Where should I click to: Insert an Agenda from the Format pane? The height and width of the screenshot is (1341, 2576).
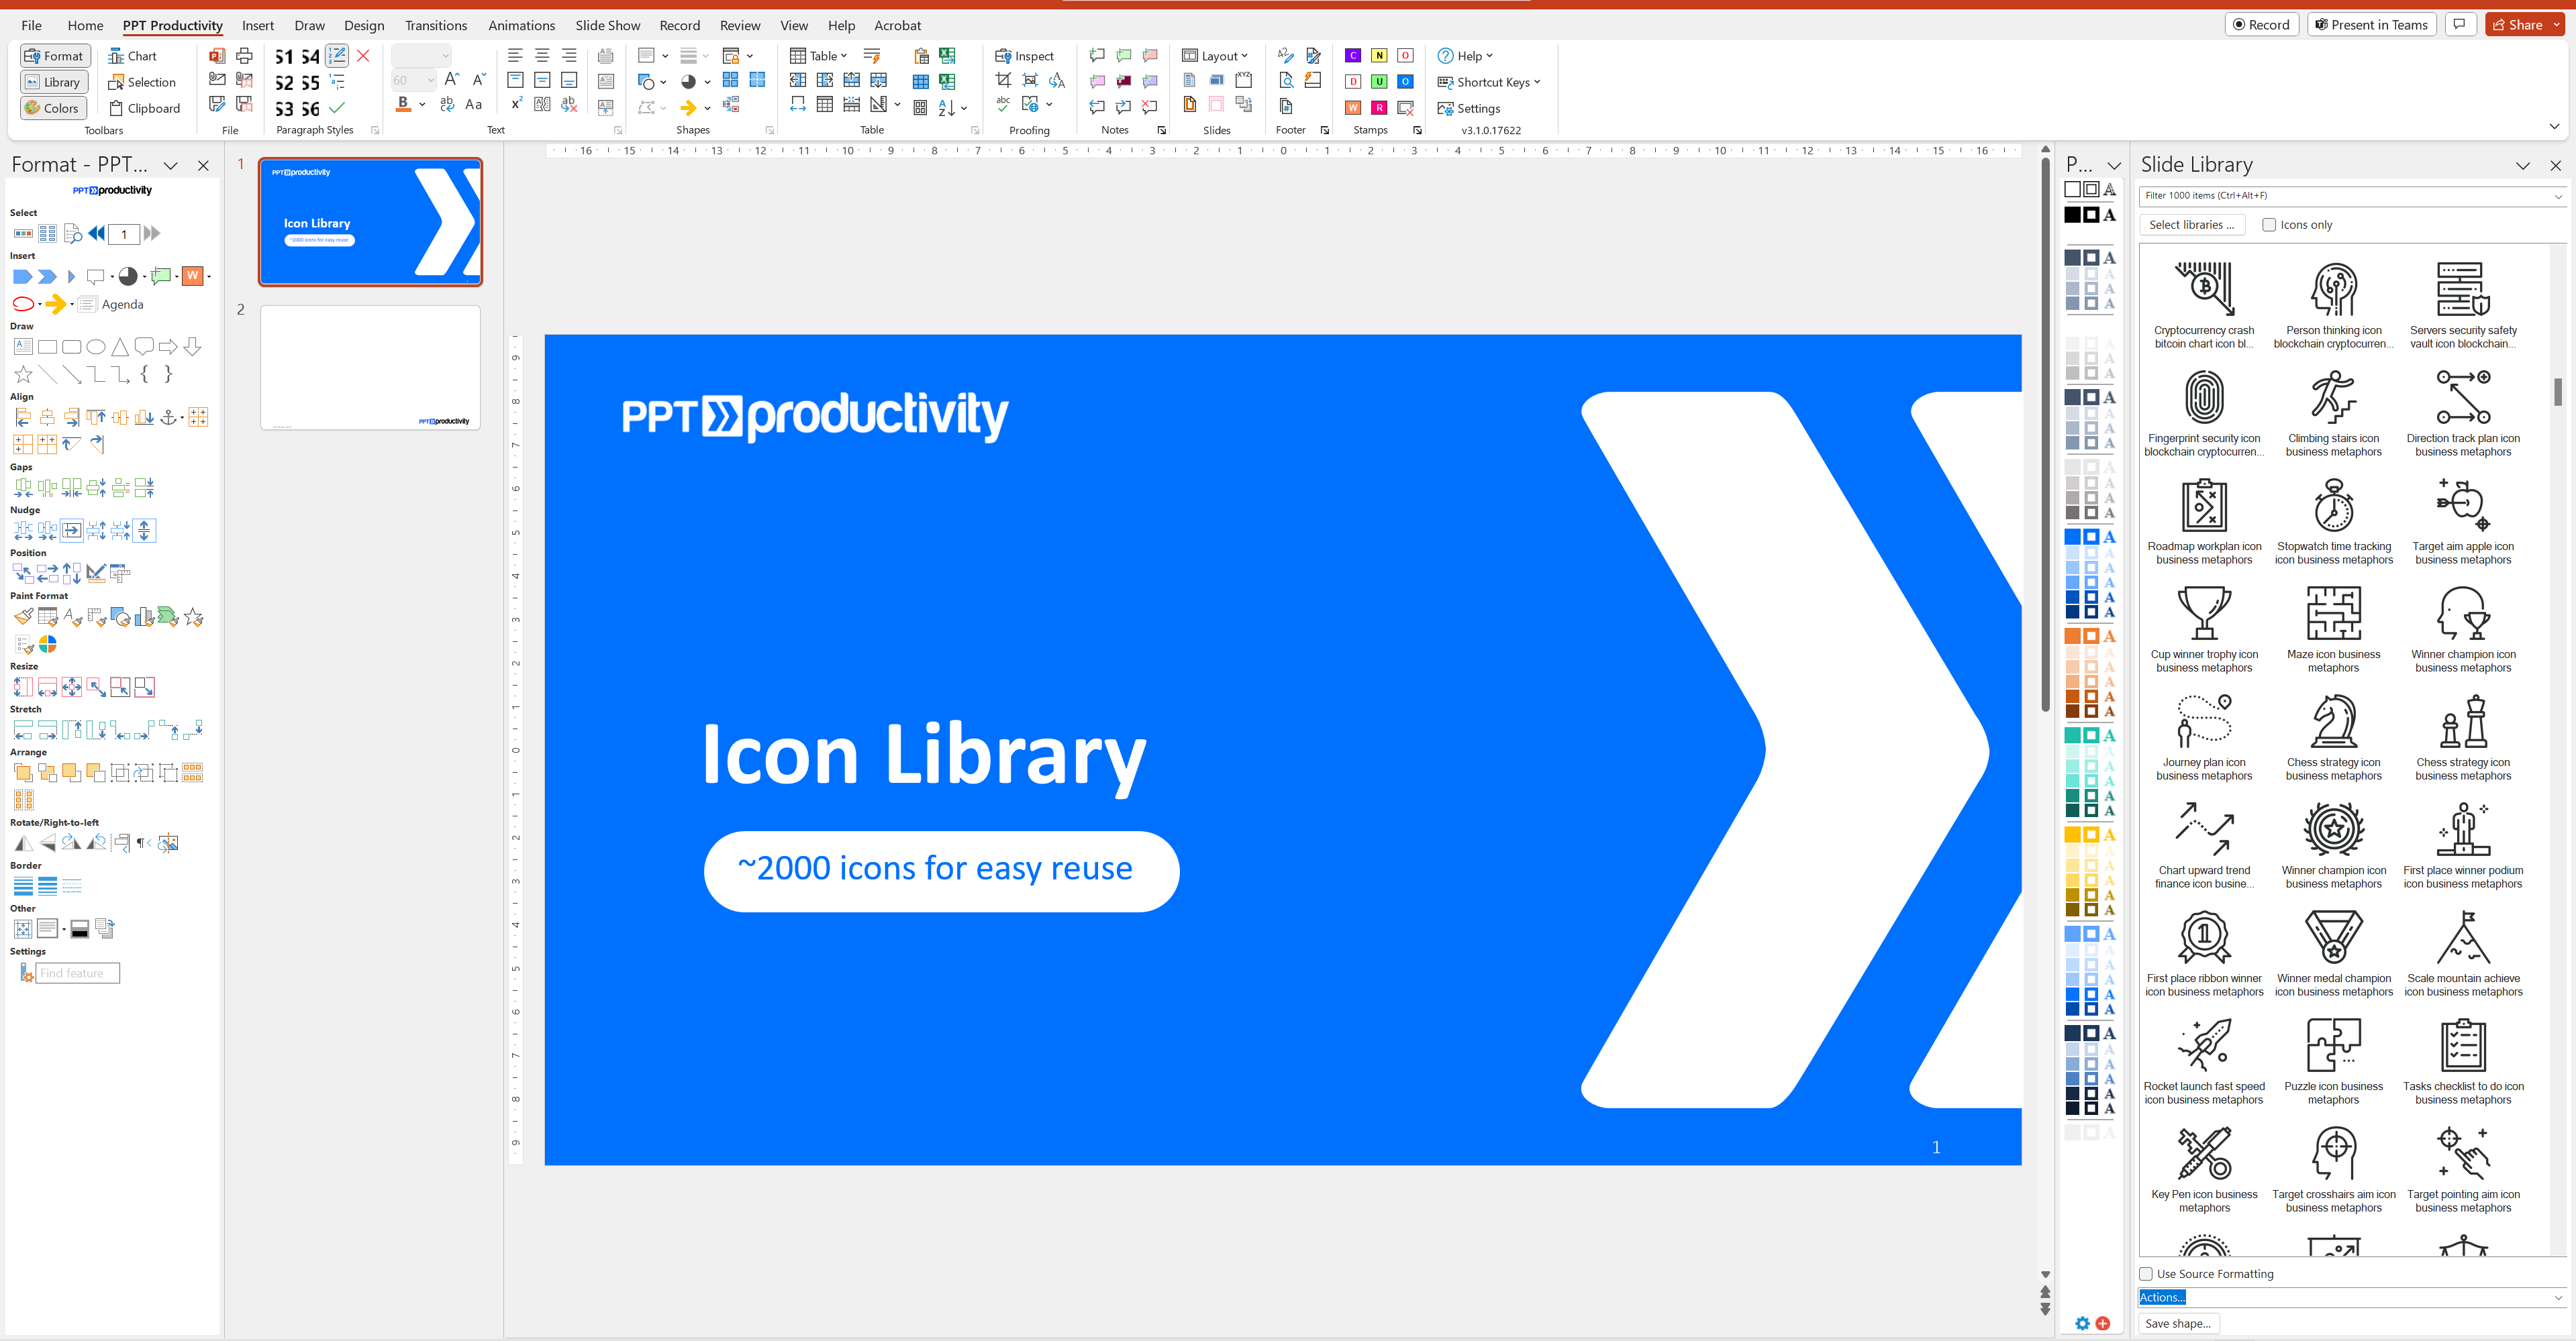click(x=111, y=305)
